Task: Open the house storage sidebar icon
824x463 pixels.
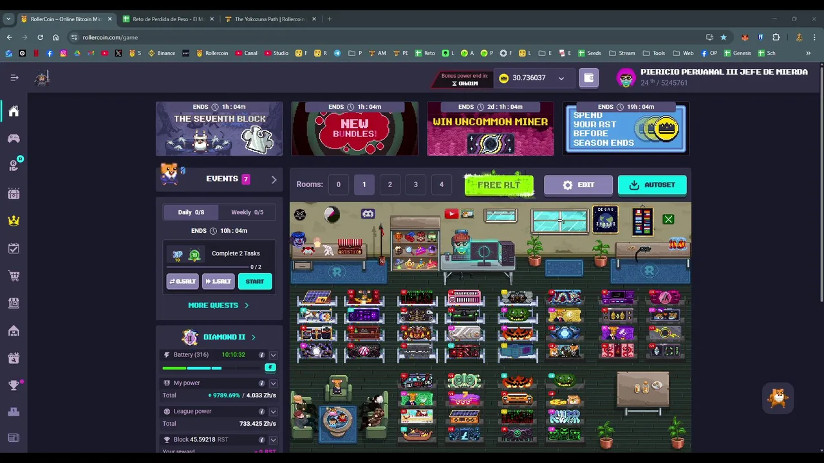Action: 14,331
